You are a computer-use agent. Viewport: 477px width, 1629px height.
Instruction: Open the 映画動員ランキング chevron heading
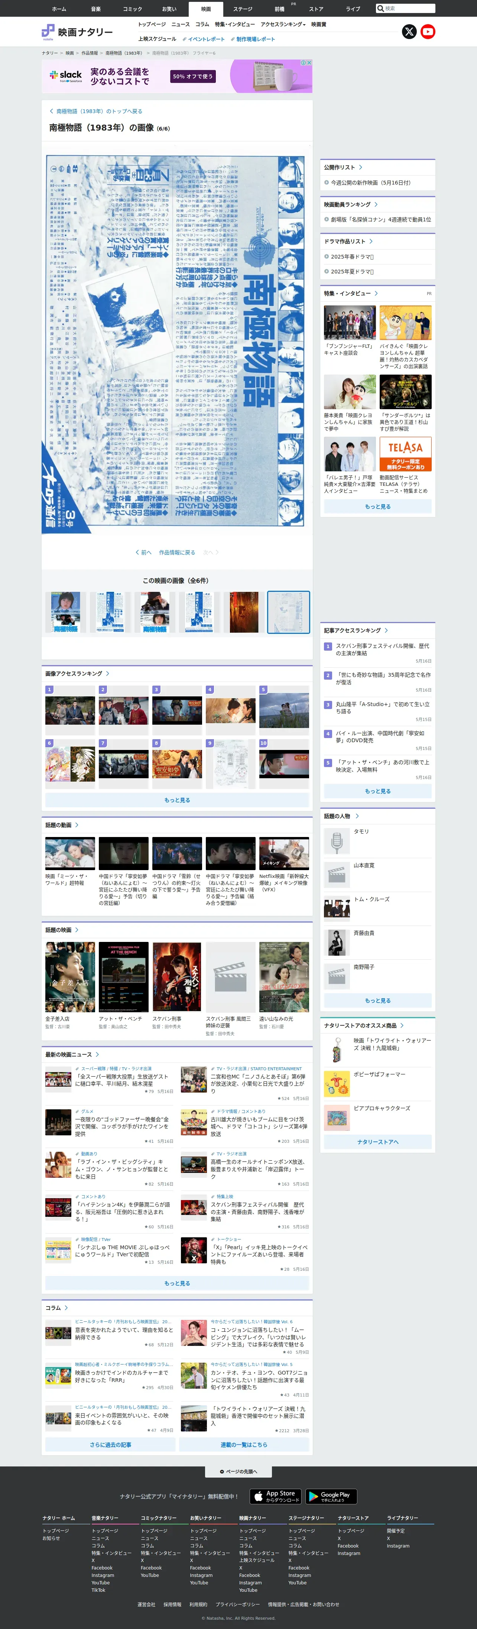pos(351,204)
